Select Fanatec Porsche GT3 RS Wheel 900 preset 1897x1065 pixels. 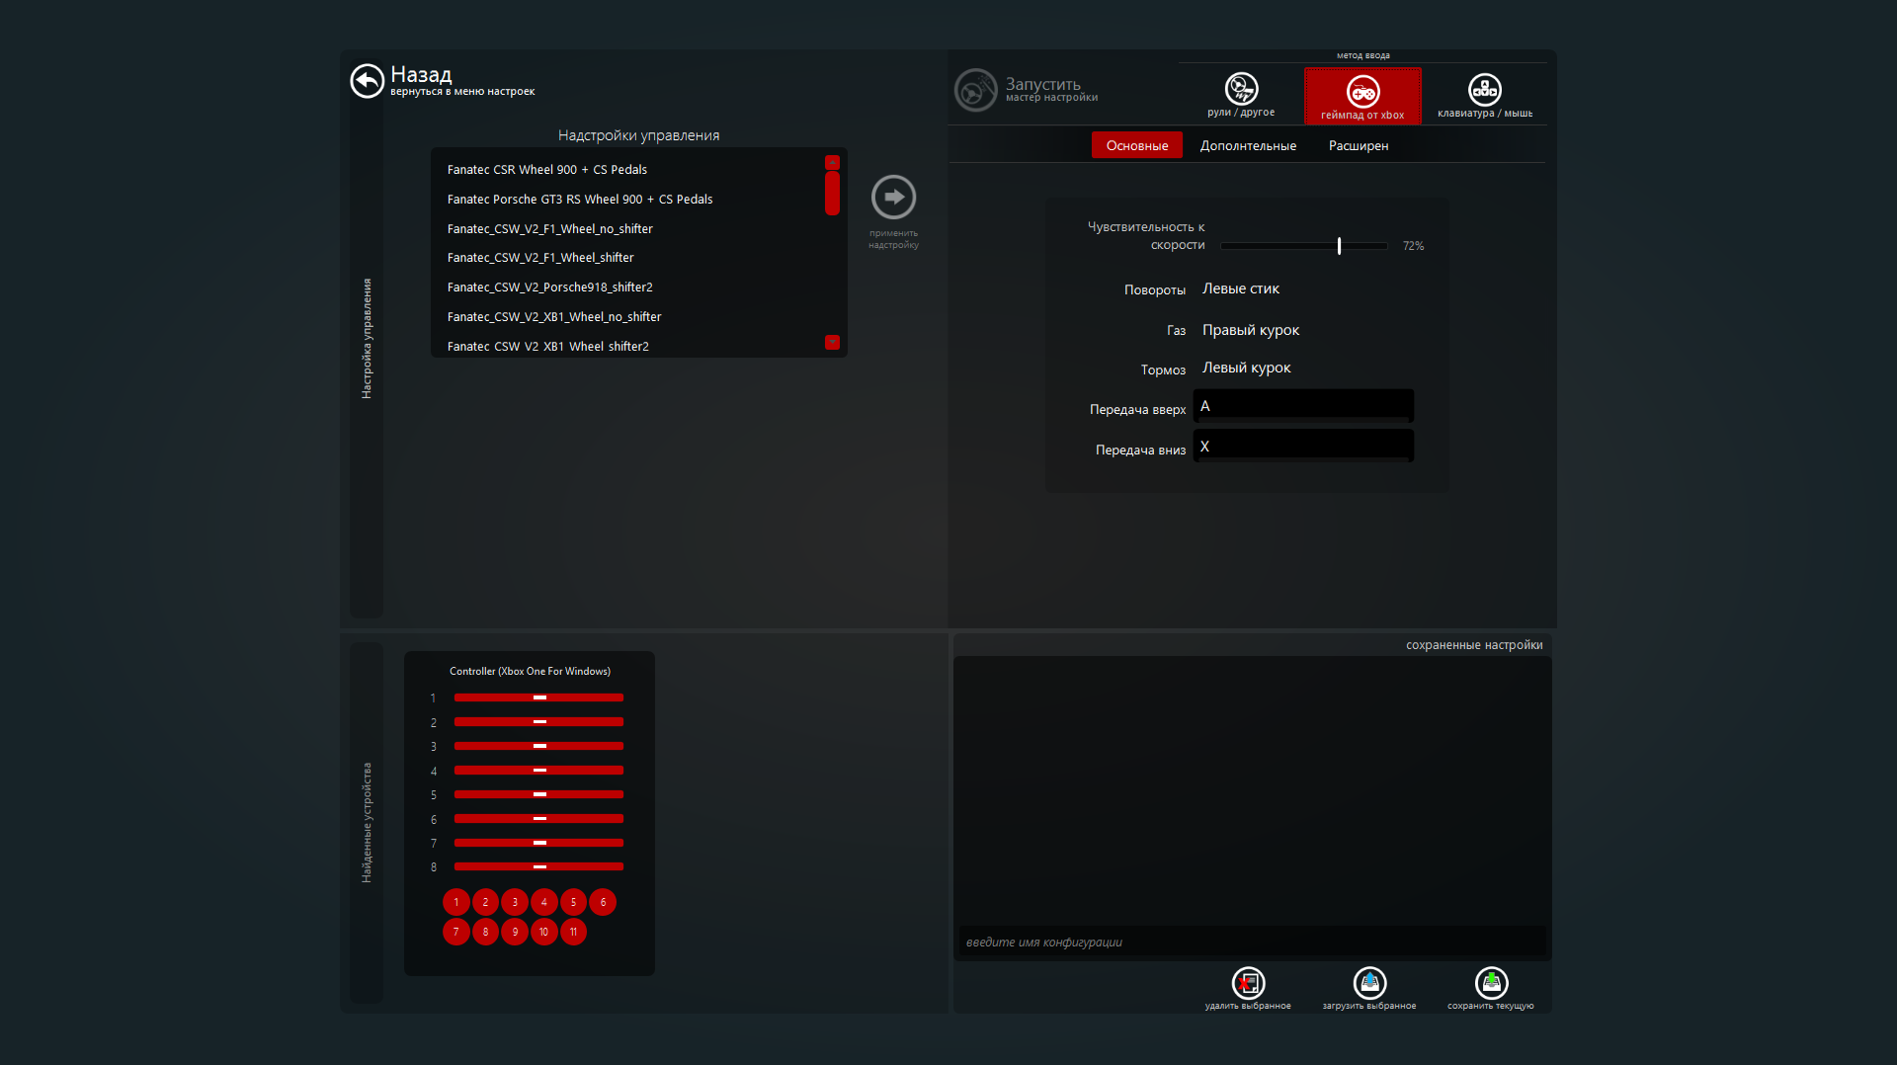[x=580, y=200]
